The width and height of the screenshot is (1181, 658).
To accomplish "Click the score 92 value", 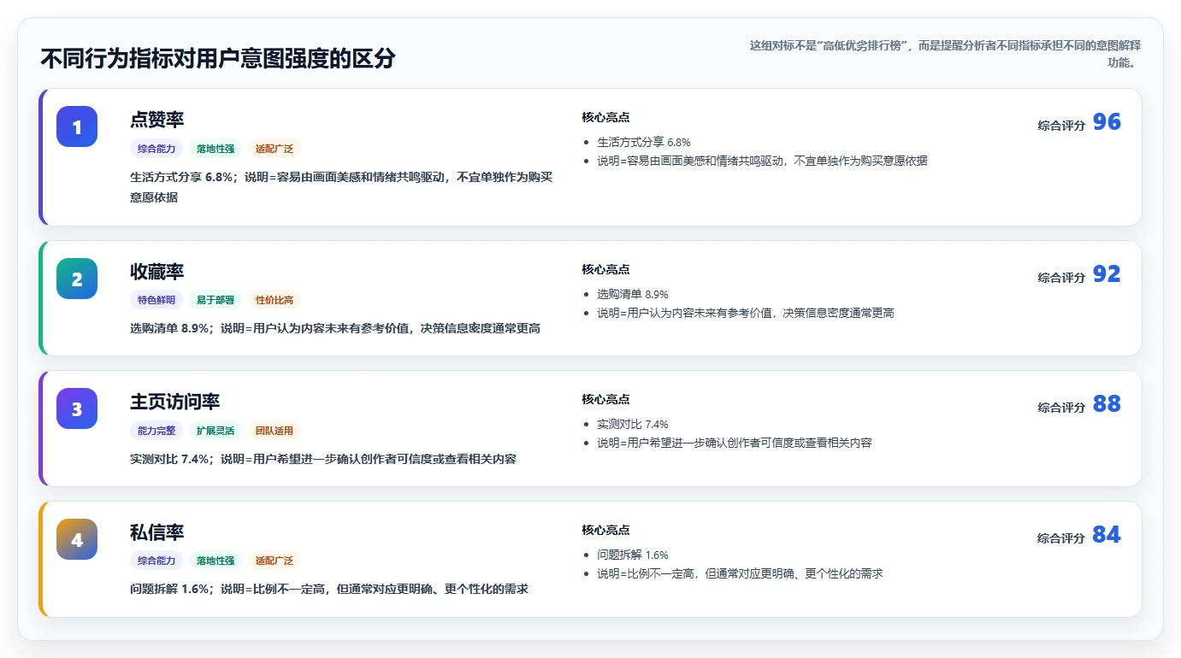I will [1107, 274].
